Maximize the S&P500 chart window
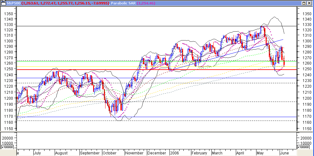The width and height of the screenshot is (314, 156). (x=304, y=3)
